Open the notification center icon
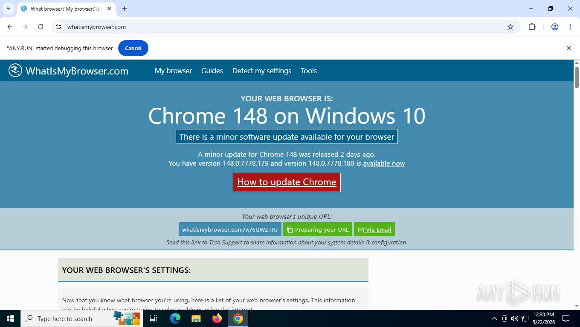Viewport: 580px width, 327px height. [566, 318]
